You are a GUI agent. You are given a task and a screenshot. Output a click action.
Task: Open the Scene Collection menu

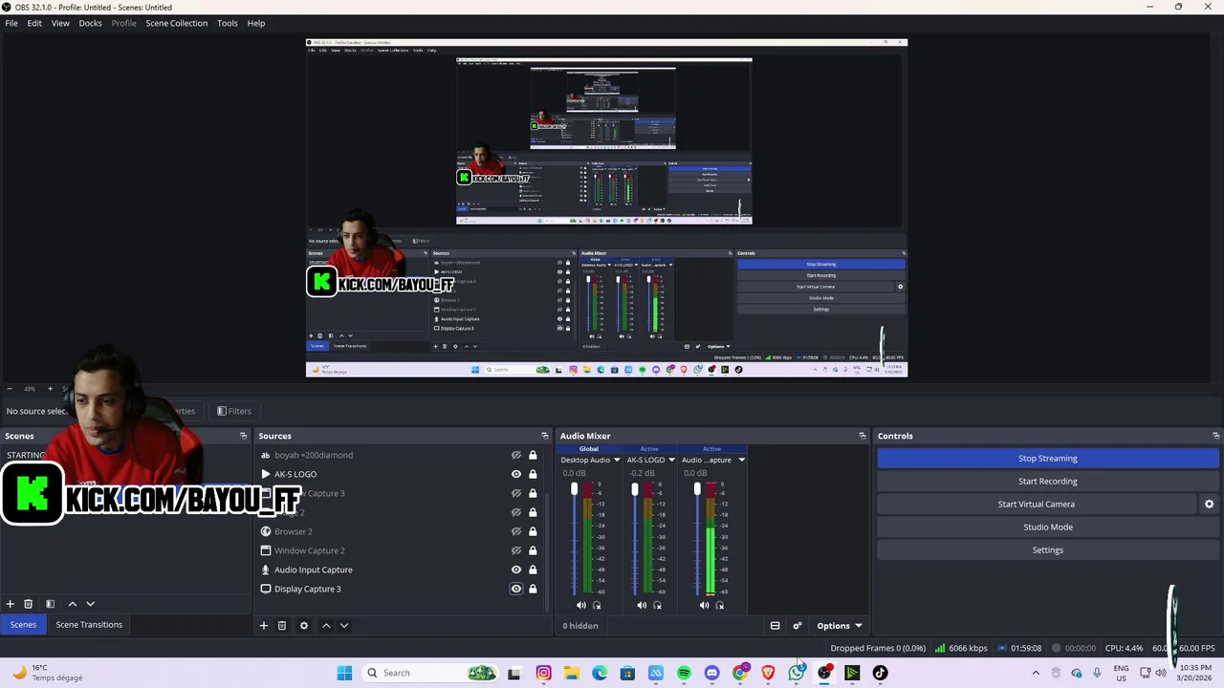click(x=176, y=23)
